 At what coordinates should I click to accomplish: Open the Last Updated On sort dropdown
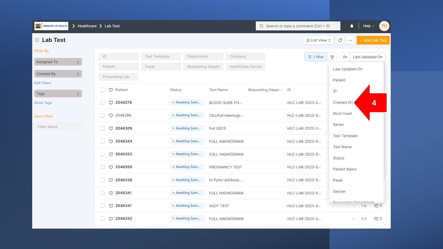pos(368,57)
